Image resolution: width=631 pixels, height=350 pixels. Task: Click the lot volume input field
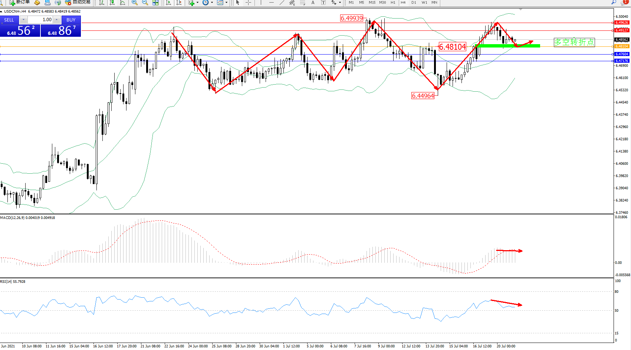(x=40, y=20)
